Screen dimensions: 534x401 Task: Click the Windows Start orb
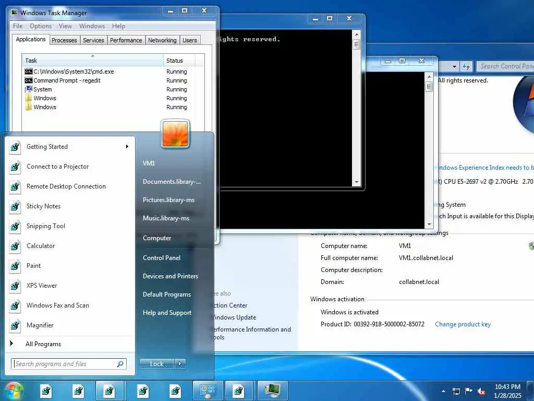[13, 391]
